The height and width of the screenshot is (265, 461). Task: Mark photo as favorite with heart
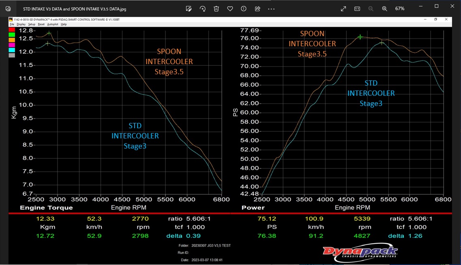tap(230, 9)
